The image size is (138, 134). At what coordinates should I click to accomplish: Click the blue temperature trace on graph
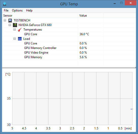[131, 109]
